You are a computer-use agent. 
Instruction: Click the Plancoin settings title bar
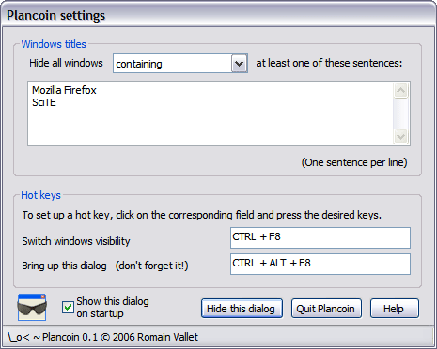coord(218,15)
